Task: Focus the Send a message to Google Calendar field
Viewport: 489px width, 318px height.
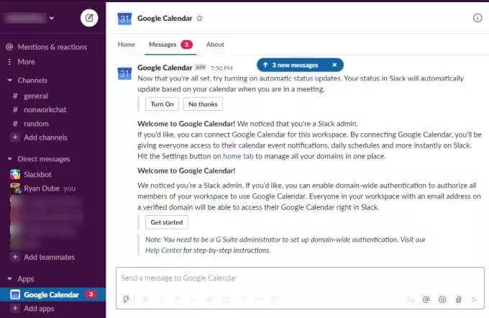Action: pos(300,278)
